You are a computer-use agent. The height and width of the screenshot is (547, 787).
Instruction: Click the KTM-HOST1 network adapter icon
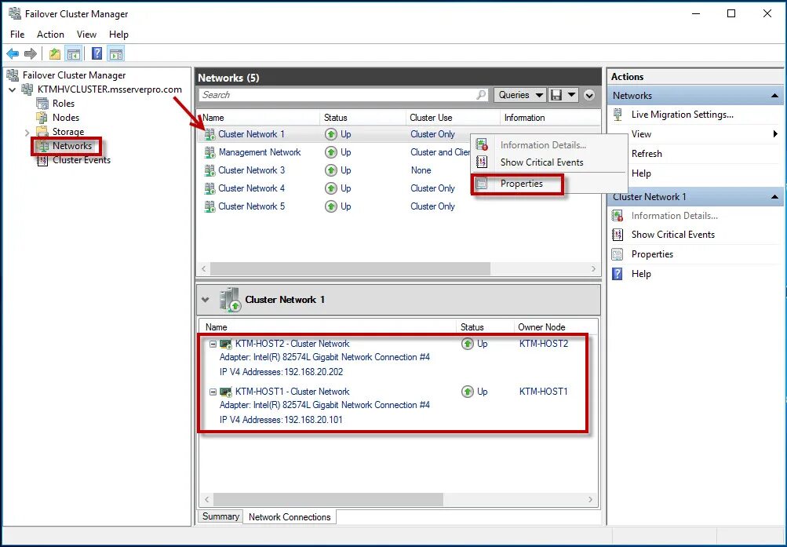click(226, 392)
